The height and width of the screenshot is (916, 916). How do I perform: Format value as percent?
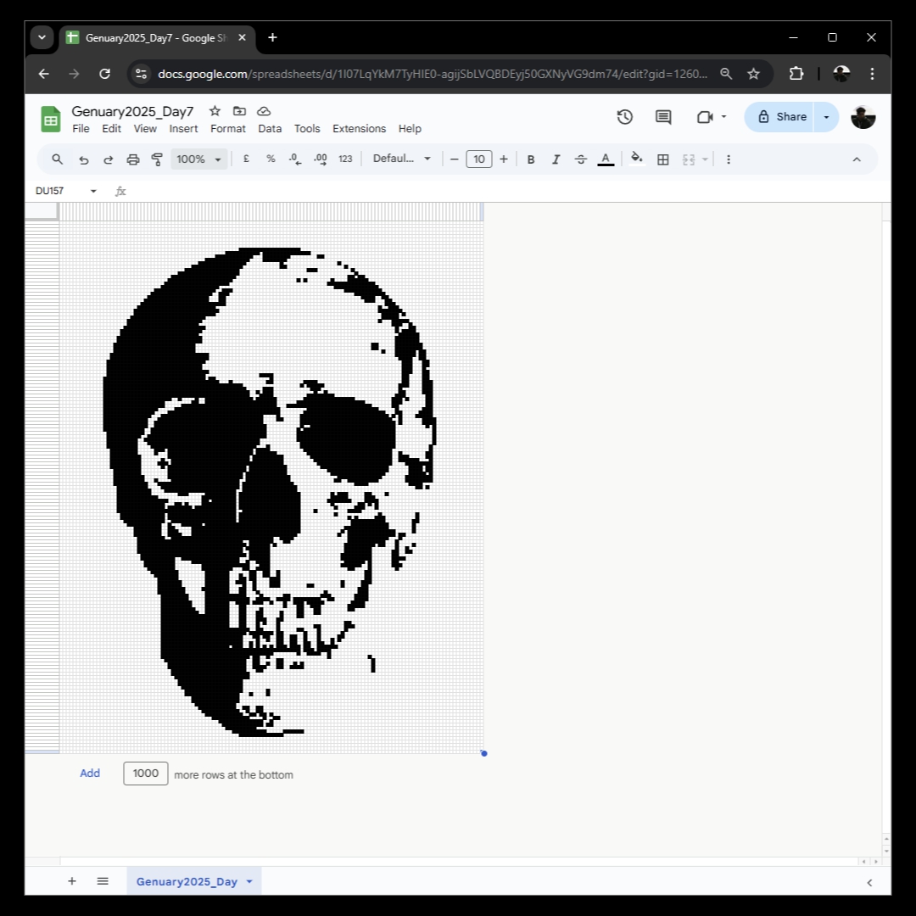tap(270, 159)
